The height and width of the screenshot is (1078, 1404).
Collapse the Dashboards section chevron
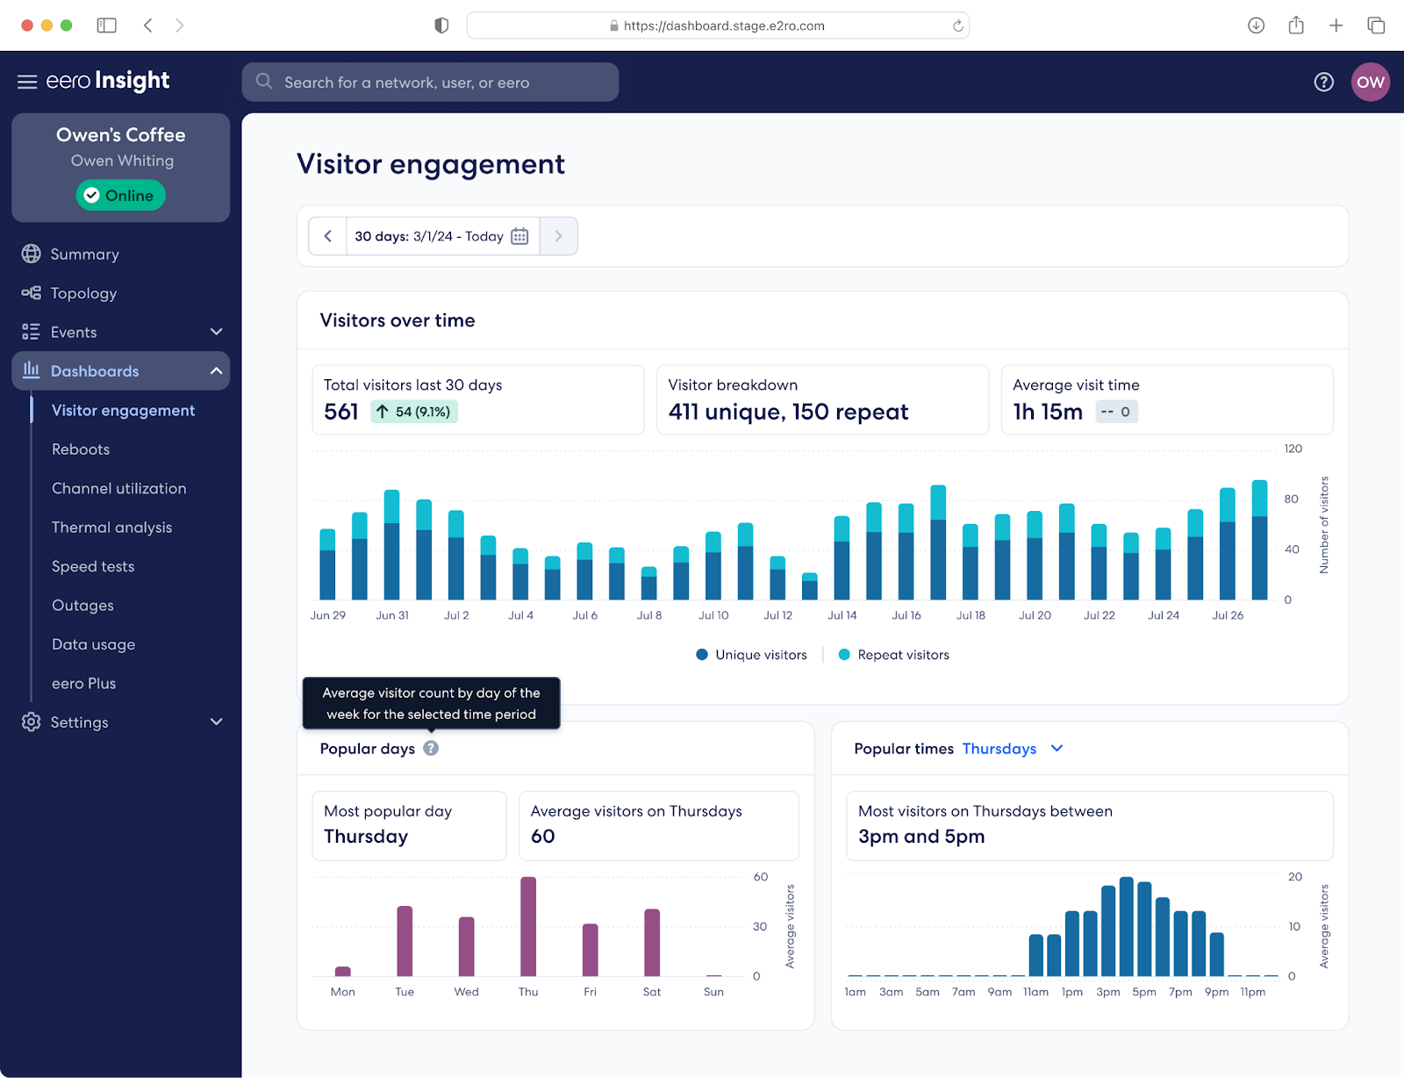[x=217, y=370]
